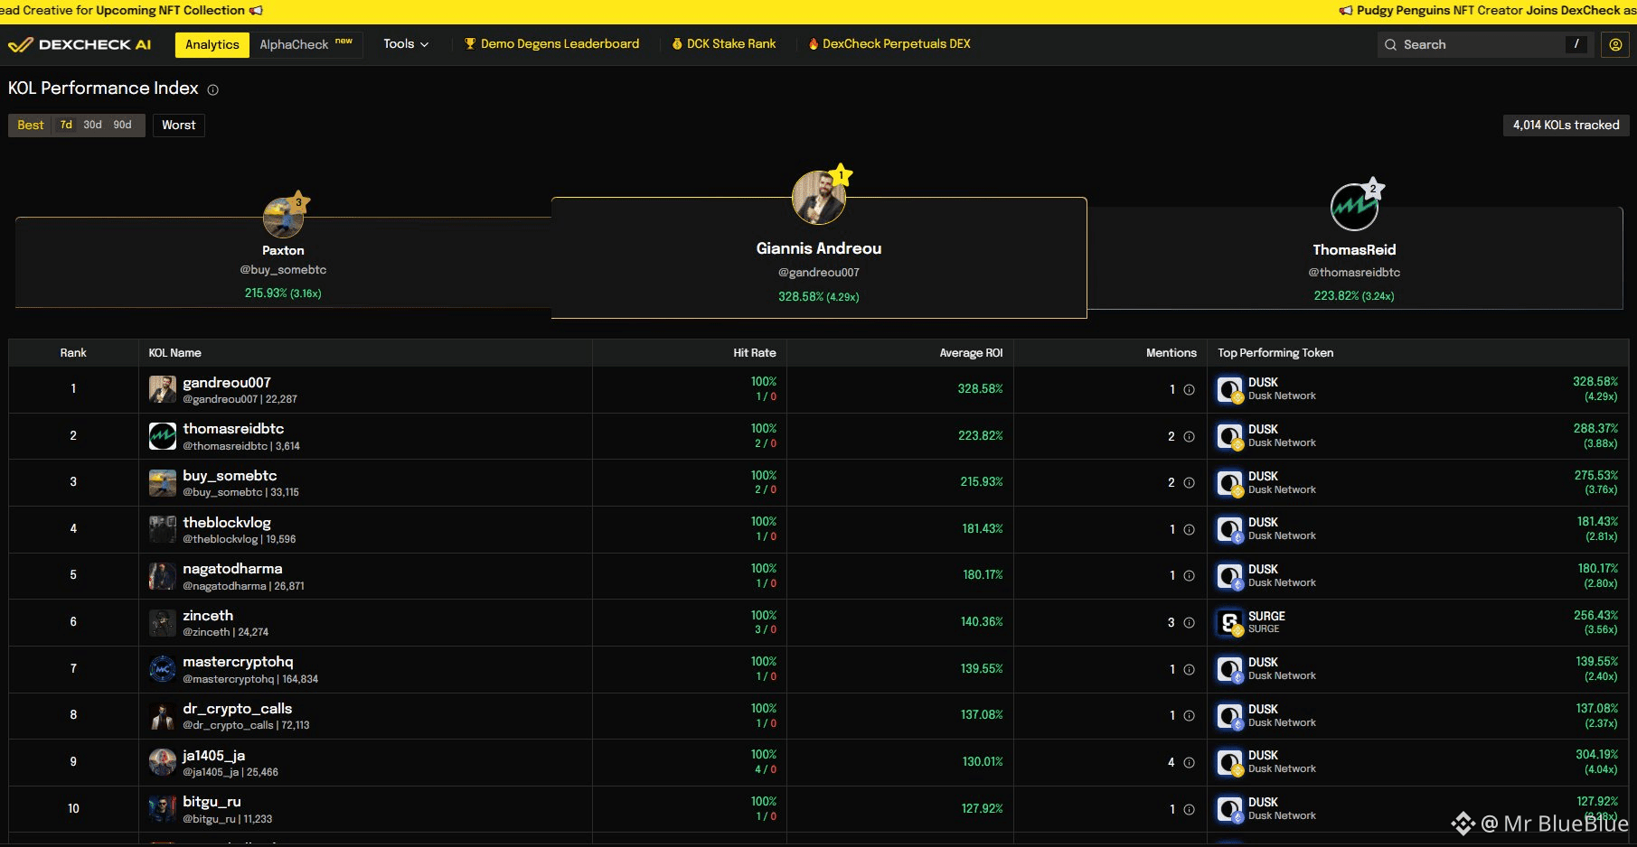Screen dimensions: 1637x847
Task: Open Demo Degens Leaderboard link
Action: (x=551, y=44)
